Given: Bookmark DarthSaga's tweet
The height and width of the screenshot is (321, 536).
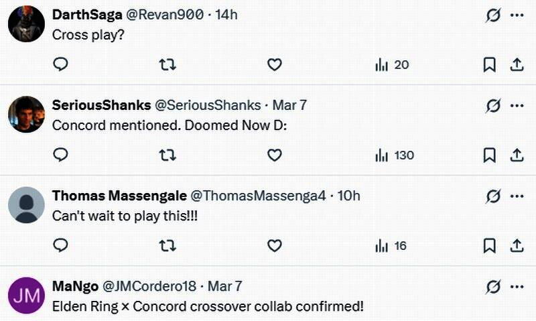Looking at the screenshot, I should (490, 64).
